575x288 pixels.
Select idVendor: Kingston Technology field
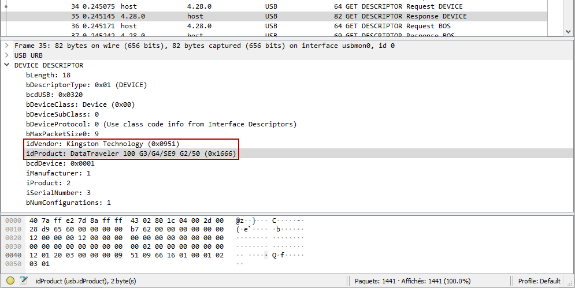(103, 144)
